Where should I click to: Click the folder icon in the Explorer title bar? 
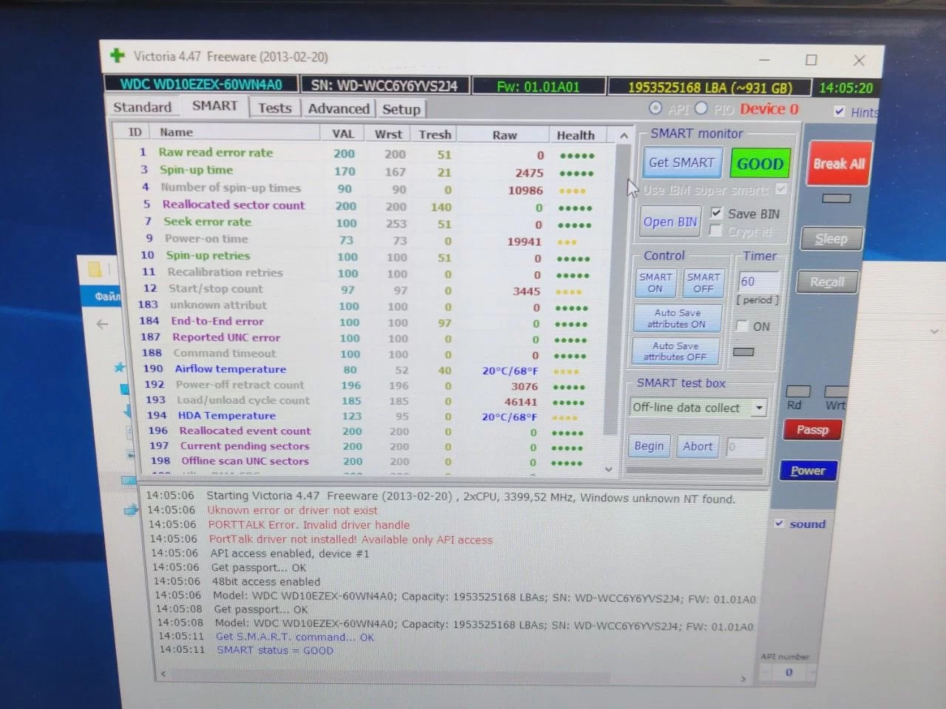coord(95,269)
